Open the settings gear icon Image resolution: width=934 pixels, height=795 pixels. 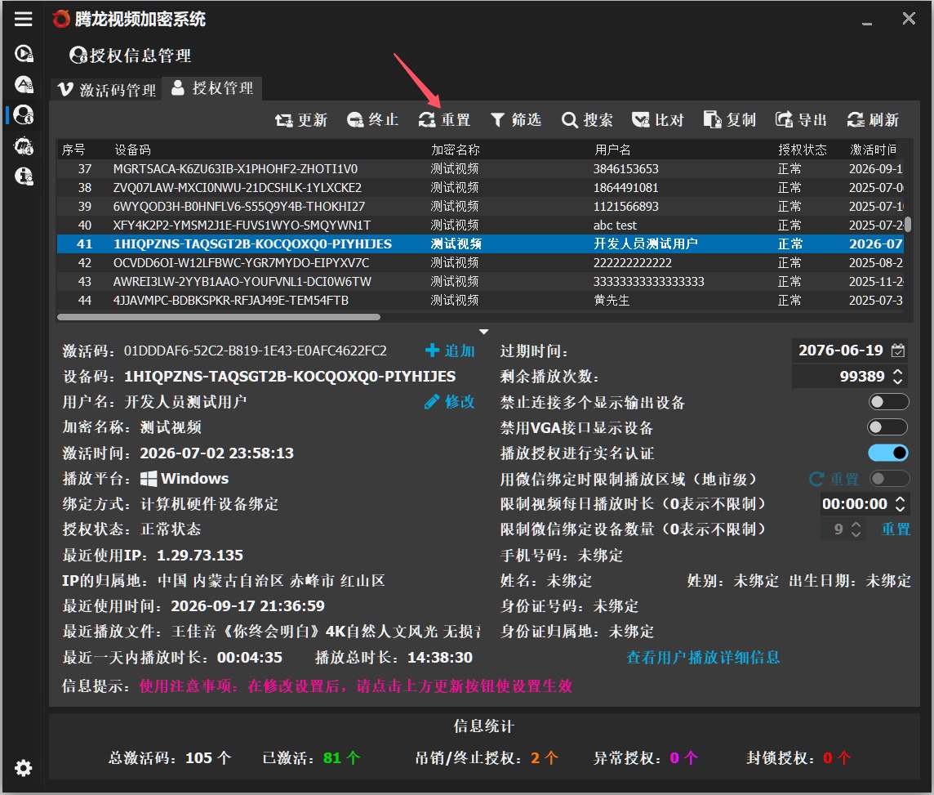(x=23, y=767)
